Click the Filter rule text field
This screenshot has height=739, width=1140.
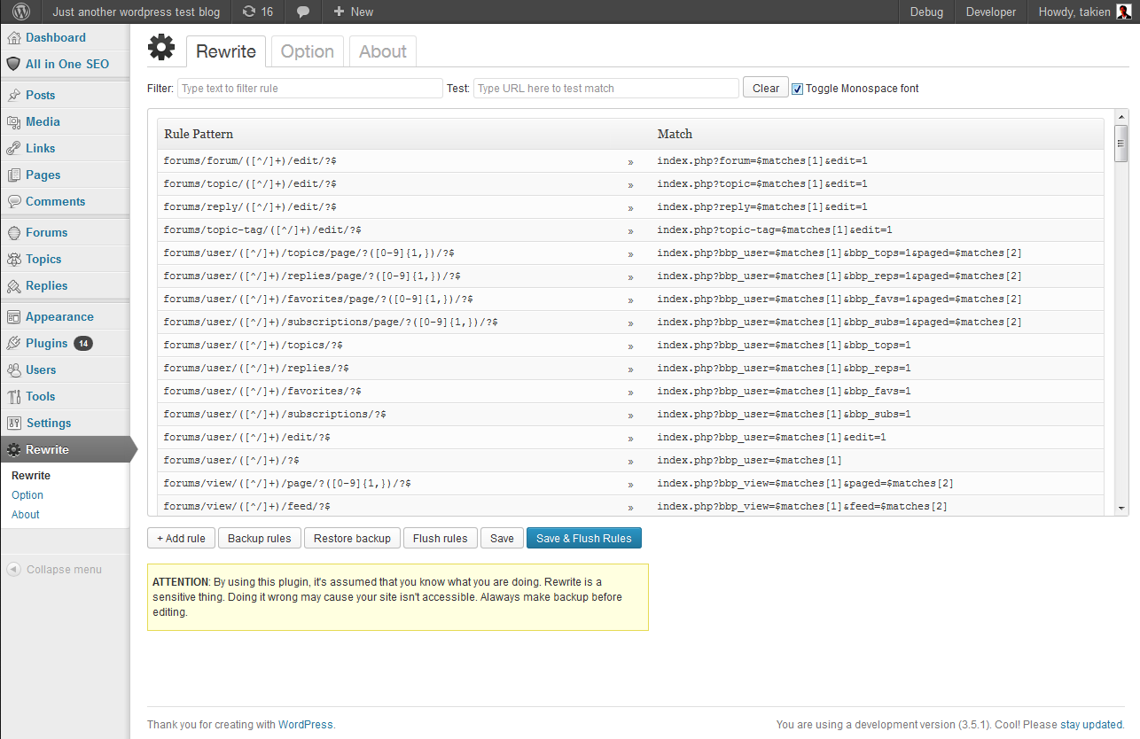coord(310,89)
